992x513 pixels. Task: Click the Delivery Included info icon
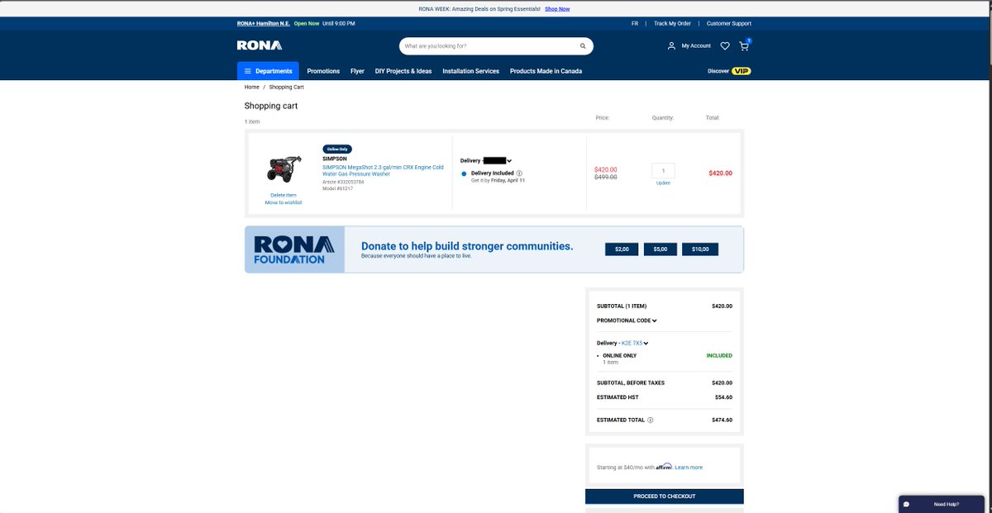point(519,173)
